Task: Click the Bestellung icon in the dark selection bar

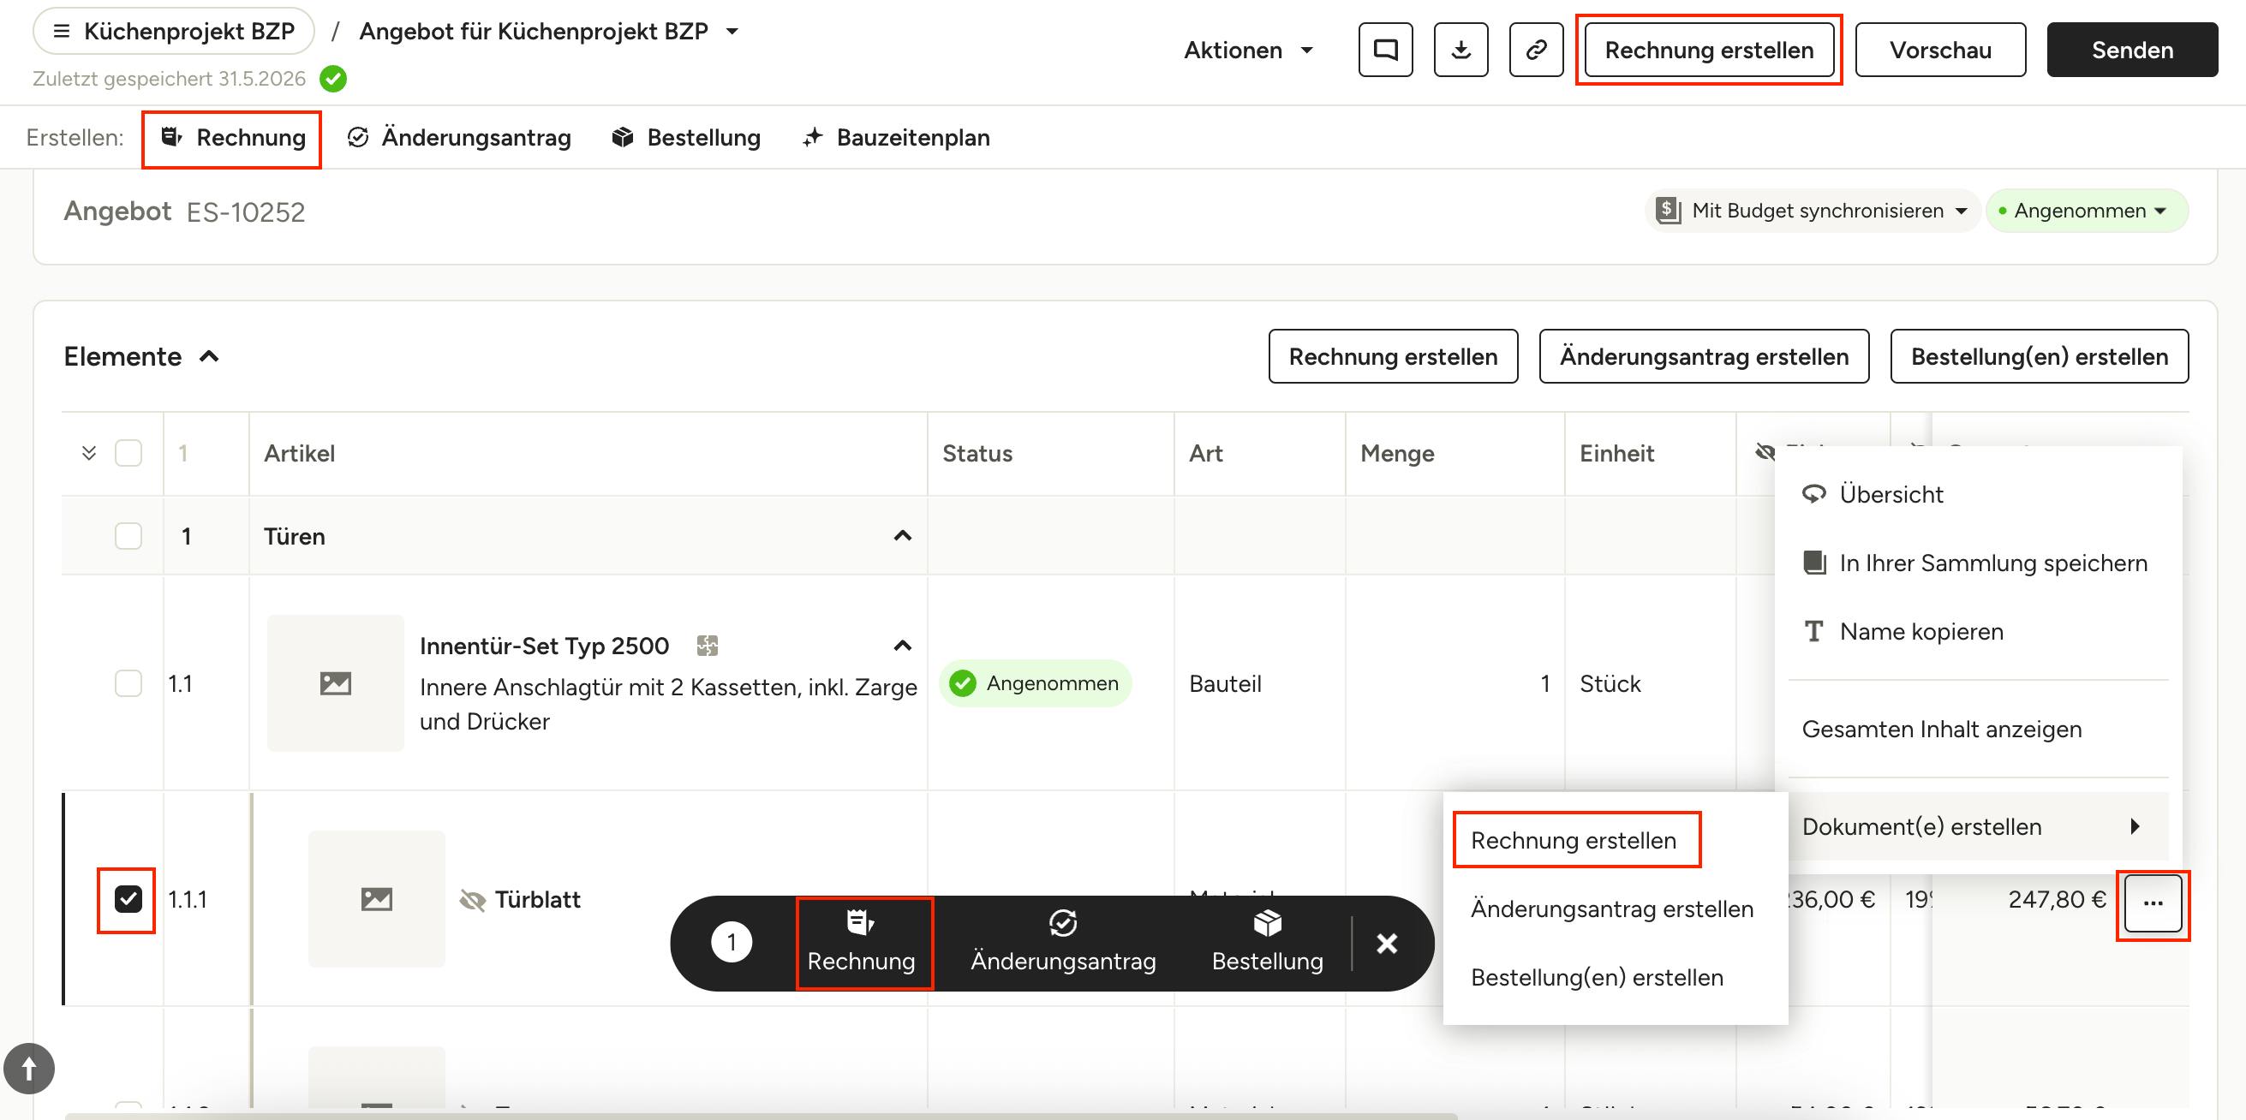Action: click(1268, 922)
